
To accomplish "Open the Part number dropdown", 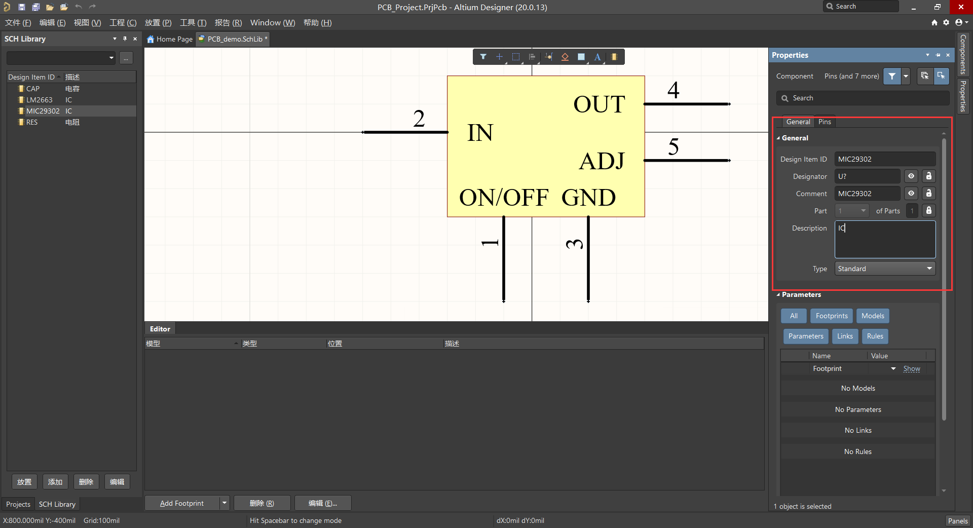I will (863, 210).
